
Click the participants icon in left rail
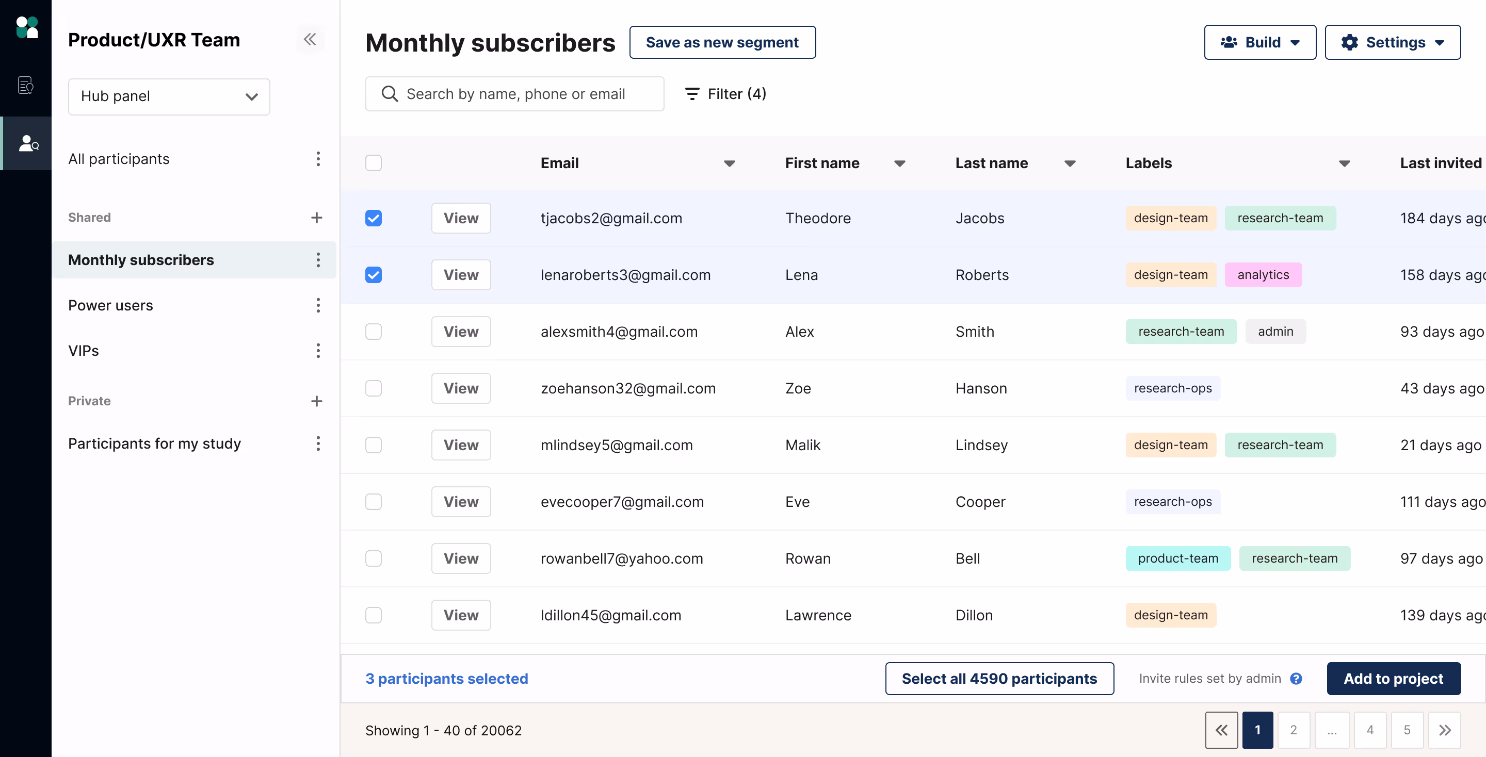[x=27, y=143]
